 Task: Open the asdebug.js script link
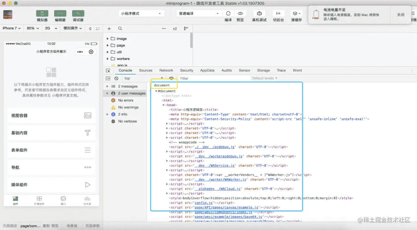coord(214,147)
